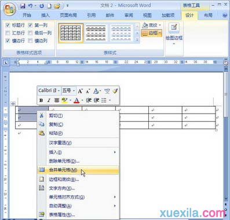This screenshot has height=220, width=230.
Task: Select 设计 table tools tab
Action: click(189, 15)
